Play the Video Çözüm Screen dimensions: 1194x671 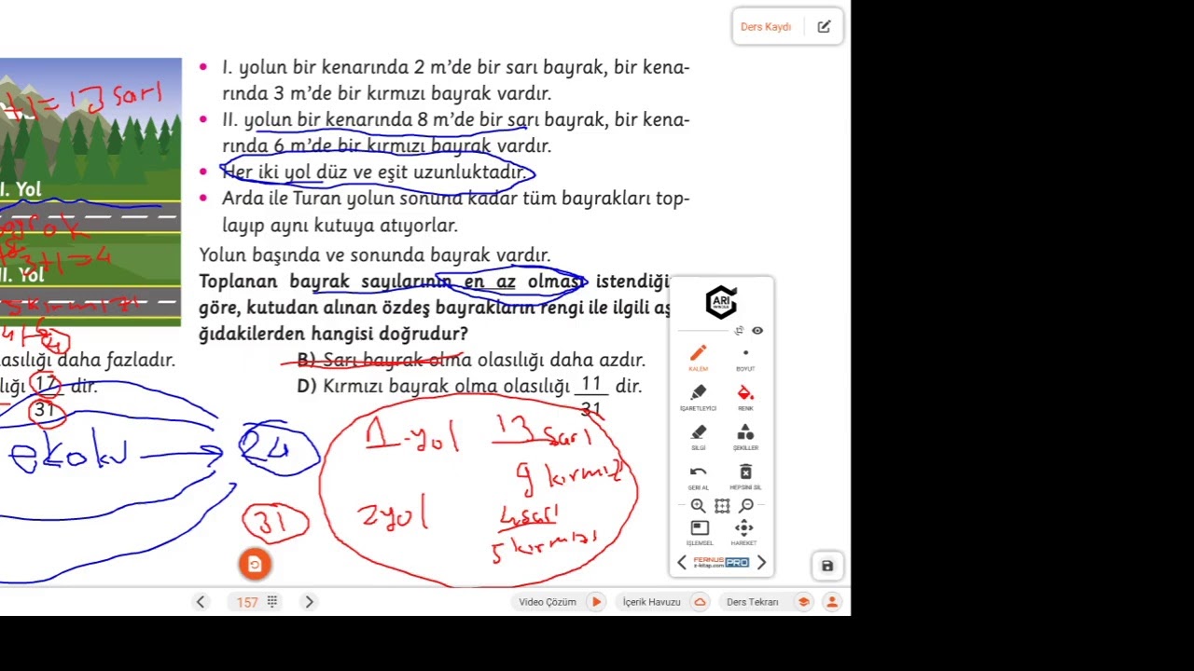(x=561, y=602)
